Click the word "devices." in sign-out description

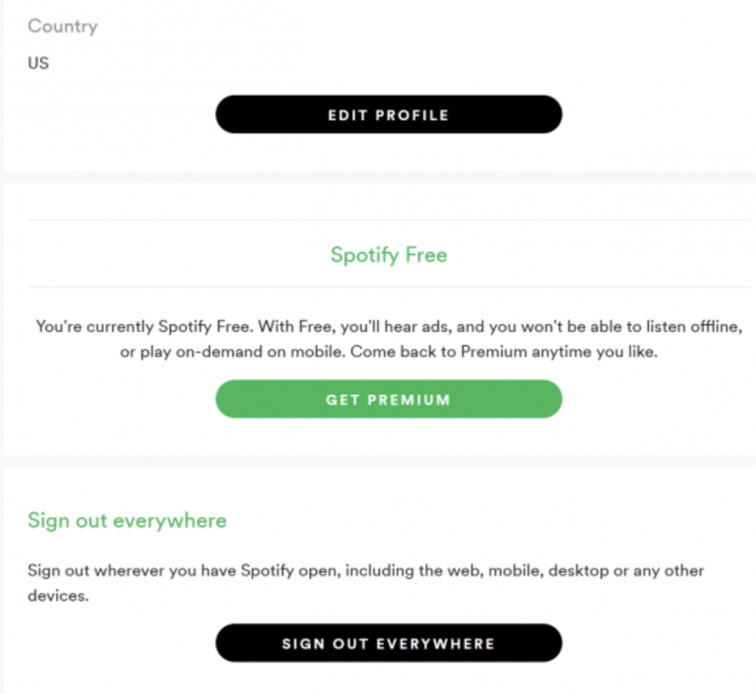coord(58,596)
